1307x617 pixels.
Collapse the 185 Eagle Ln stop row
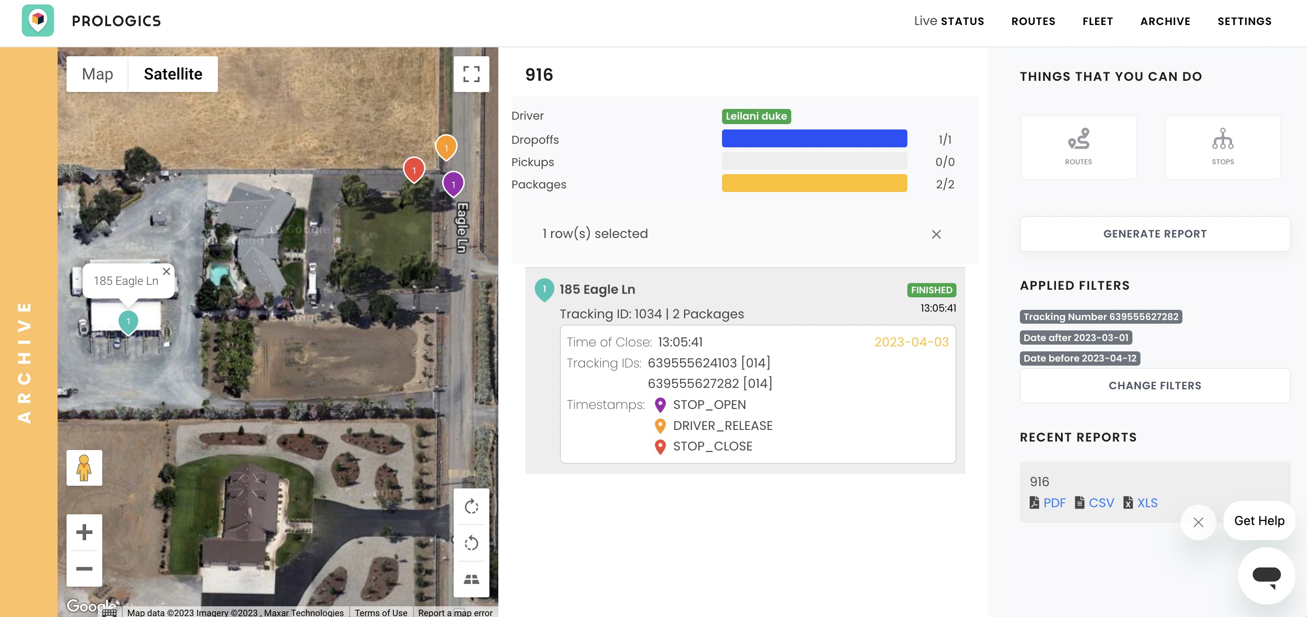[597, 289]
